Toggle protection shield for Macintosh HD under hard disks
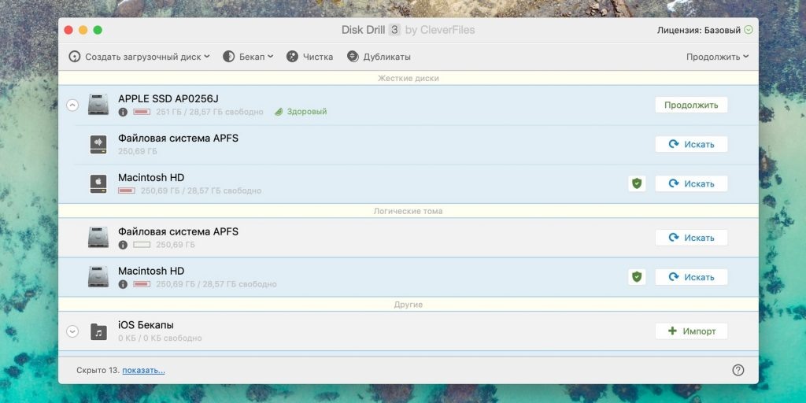806x403 pixels. click(x=637, y=183)
